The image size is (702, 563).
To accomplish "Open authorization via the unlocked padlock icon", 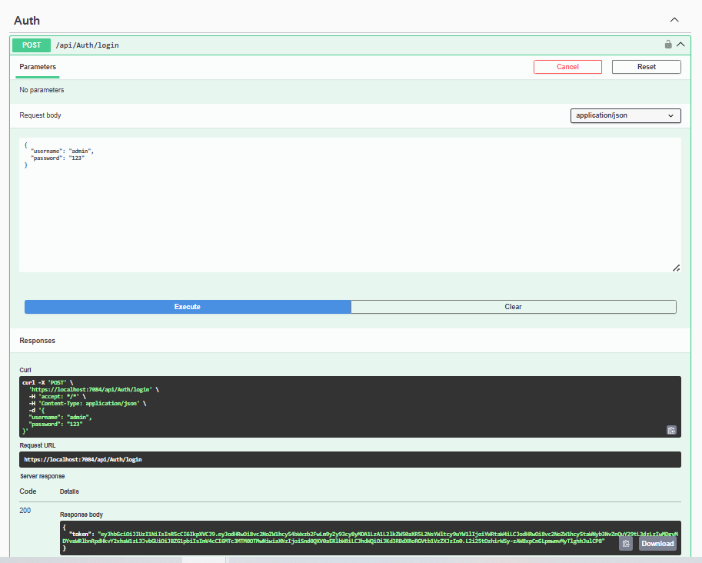I will click(668, 44).
